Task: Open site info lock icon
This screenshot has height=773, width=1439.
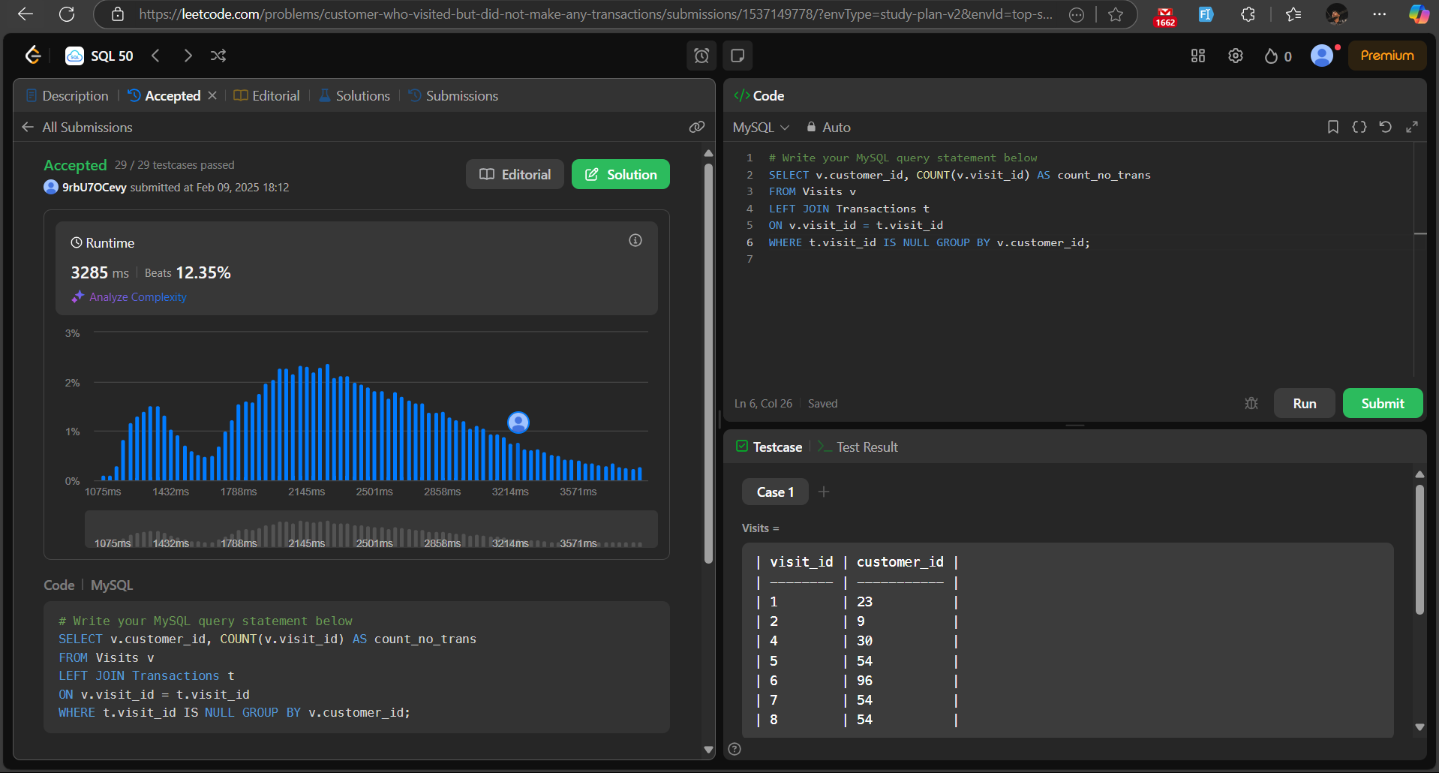Action: click(x=118, y=14)
